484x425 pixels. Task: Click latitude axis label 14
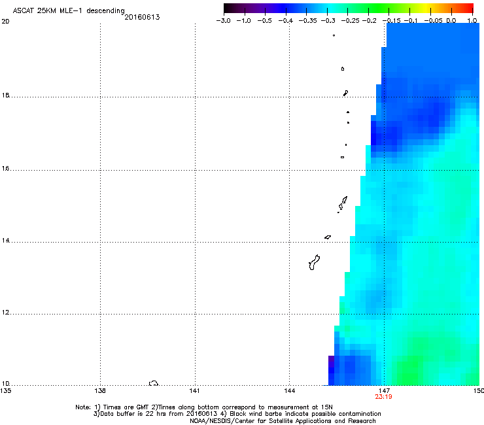point(5,241)
